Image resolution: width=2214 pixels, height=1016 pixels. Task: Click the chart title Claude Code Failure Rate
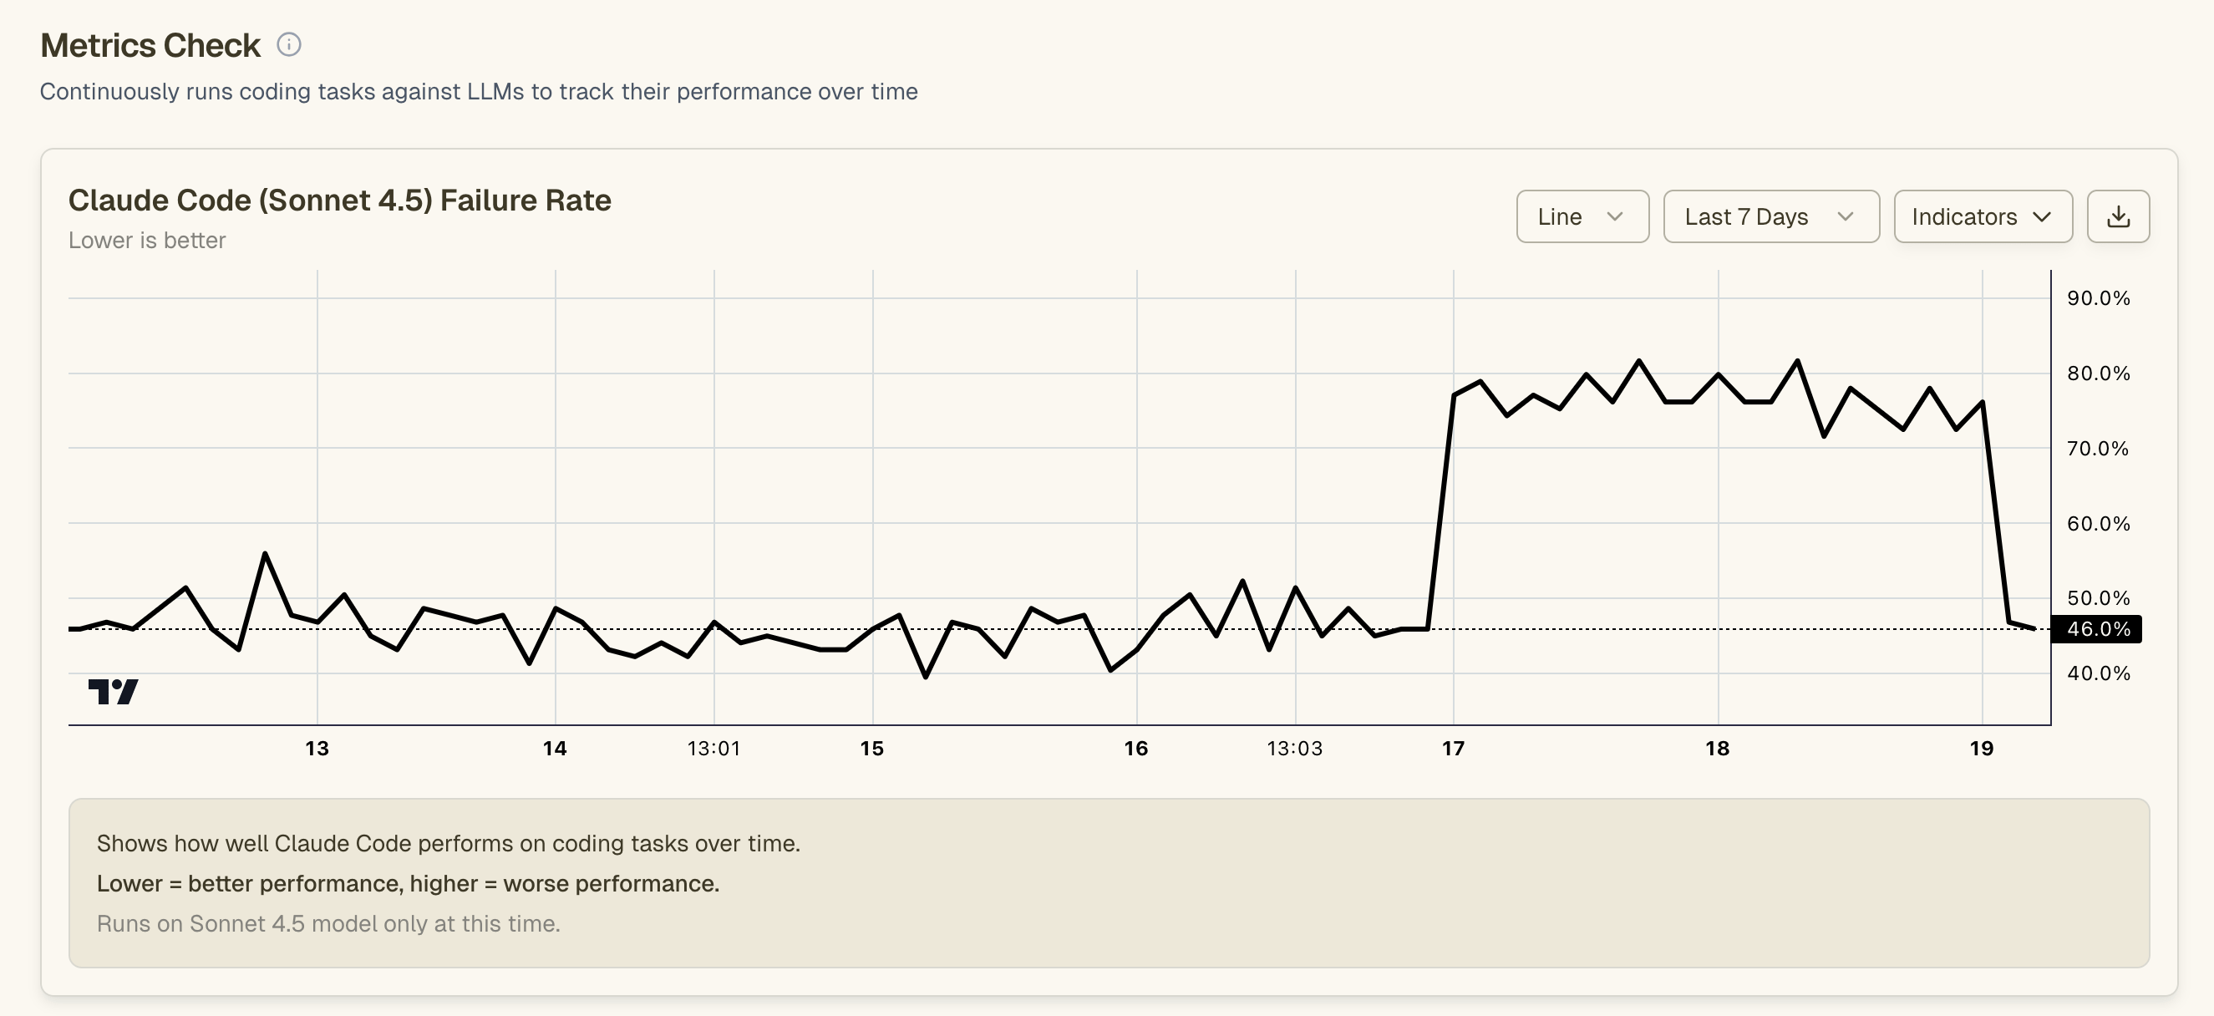pyautogui.click(x=340, y=200)
